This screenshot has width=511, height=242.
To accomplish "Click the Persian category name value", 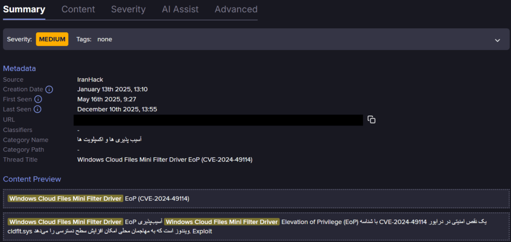I will 110,140.
